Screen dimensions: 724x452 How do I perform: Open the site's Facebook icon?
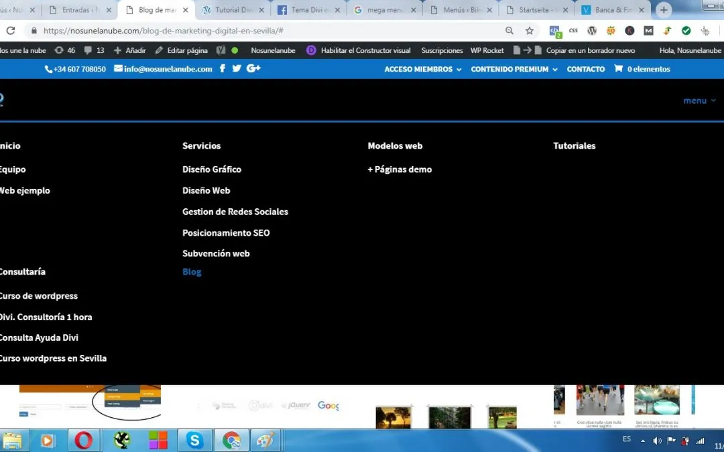tap(222, 68)
